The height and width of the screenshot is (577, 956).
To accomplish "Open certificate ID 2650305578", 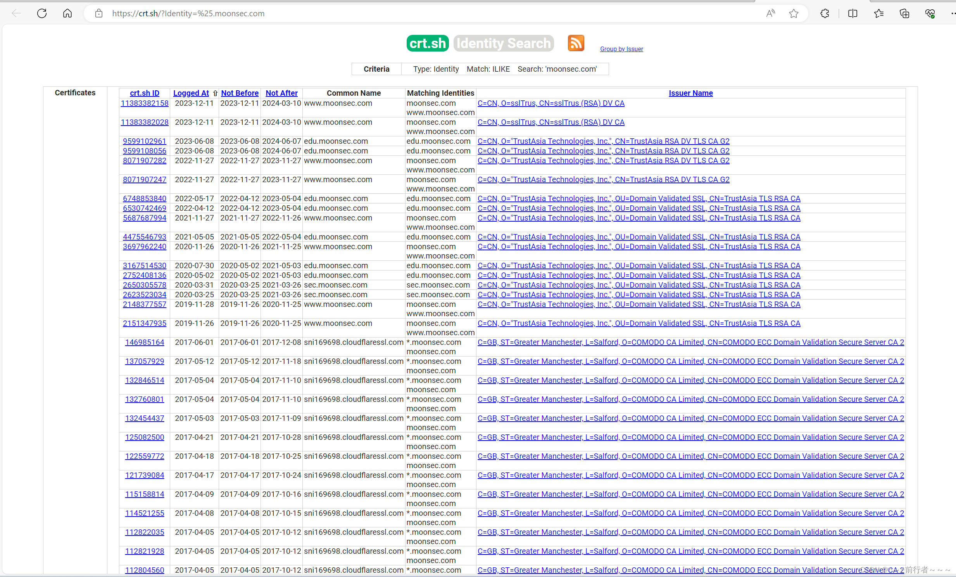I will tap(145, 285).
